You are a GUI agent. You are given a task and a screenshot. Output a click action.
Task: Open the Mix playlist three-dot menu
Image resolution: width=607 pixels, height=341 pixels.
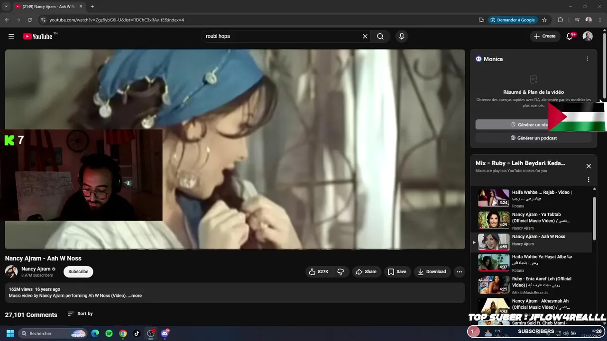pyautogui.click(x=589, y=180)
